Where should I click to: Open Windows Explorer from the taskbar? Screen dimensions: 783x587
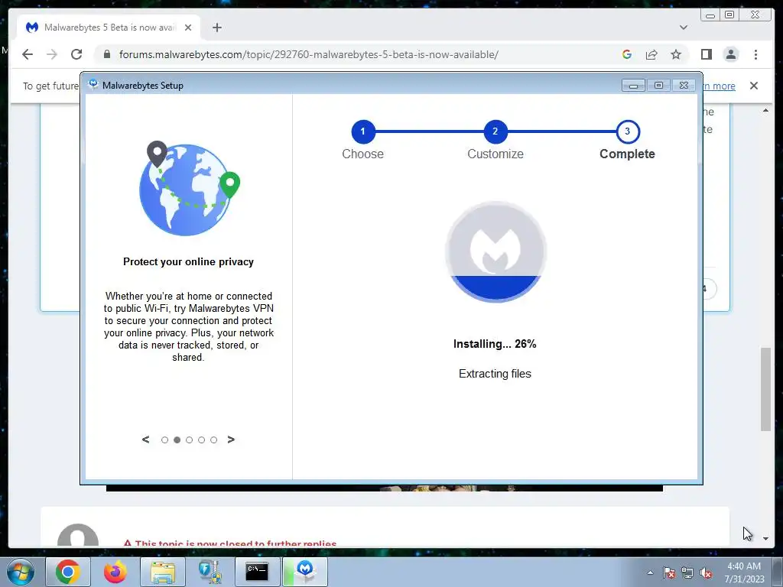[x=163, y=572]
